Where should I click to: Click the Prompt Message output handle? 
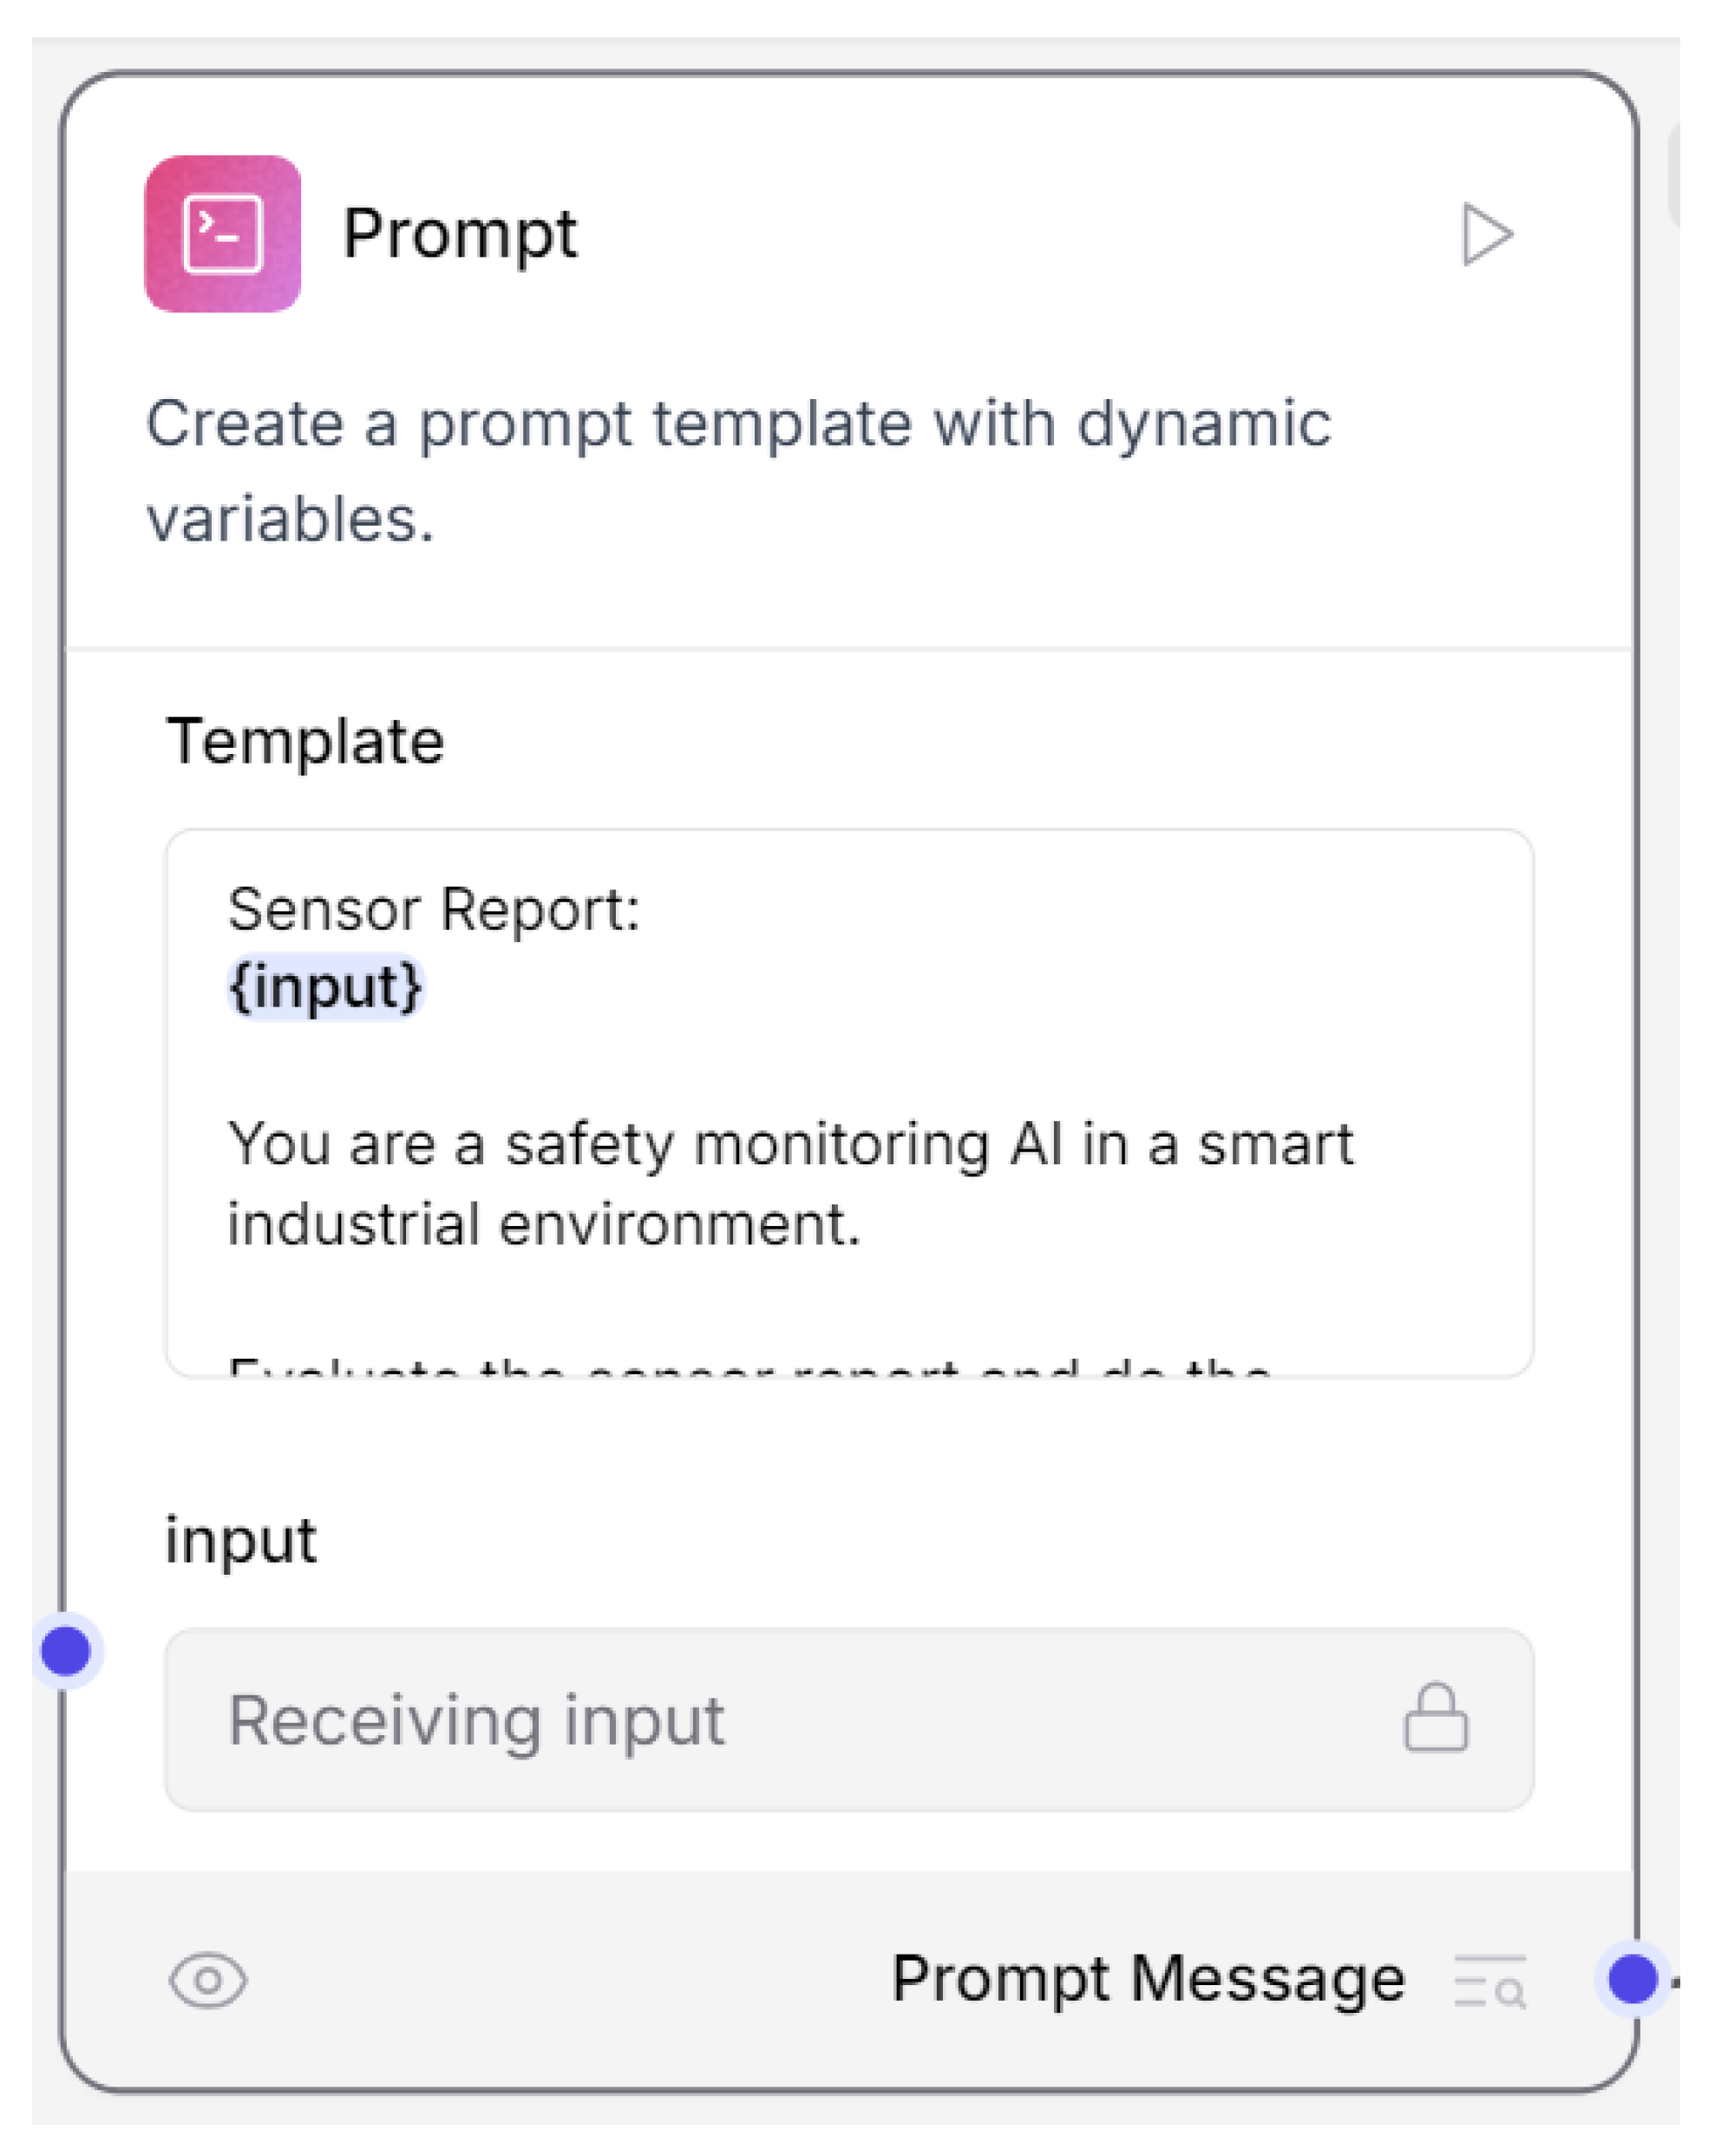[x=1632, y=1979]
